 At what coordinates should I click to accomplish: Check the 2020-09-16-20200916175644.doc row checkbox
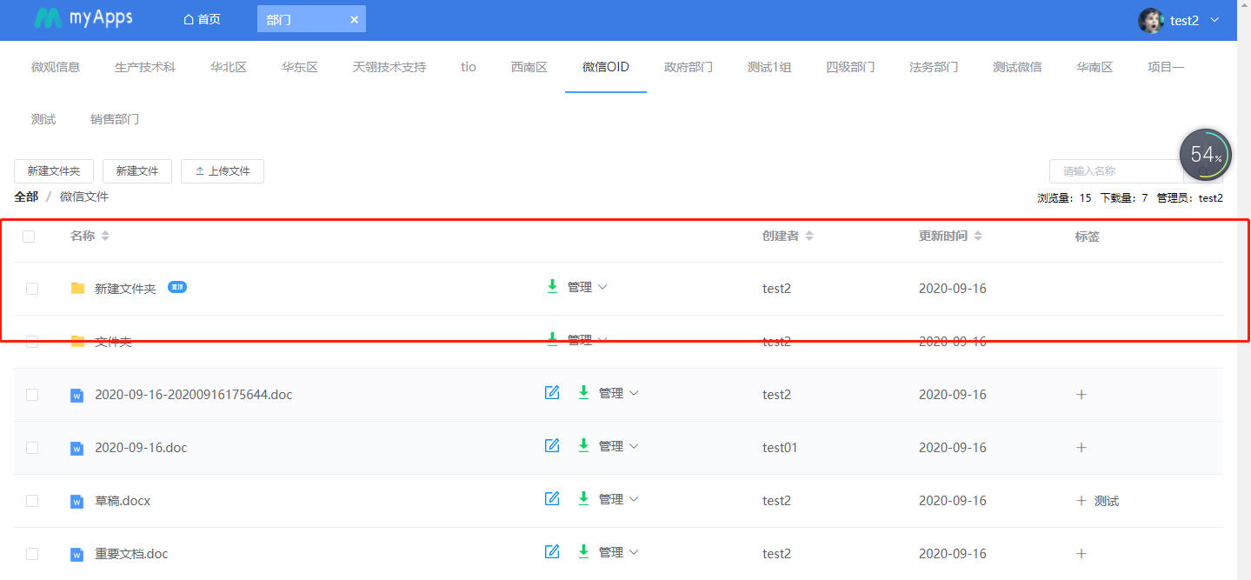point(32,395)
